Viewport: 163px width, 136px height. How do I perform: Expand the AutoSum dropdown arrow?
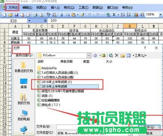coord(118,15)
